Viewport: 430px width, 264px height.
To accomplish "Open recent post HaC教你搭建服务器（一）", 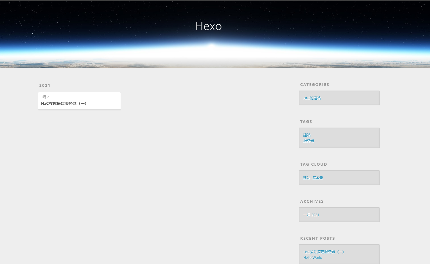I will pyautogui.click(x=324, y=252).
